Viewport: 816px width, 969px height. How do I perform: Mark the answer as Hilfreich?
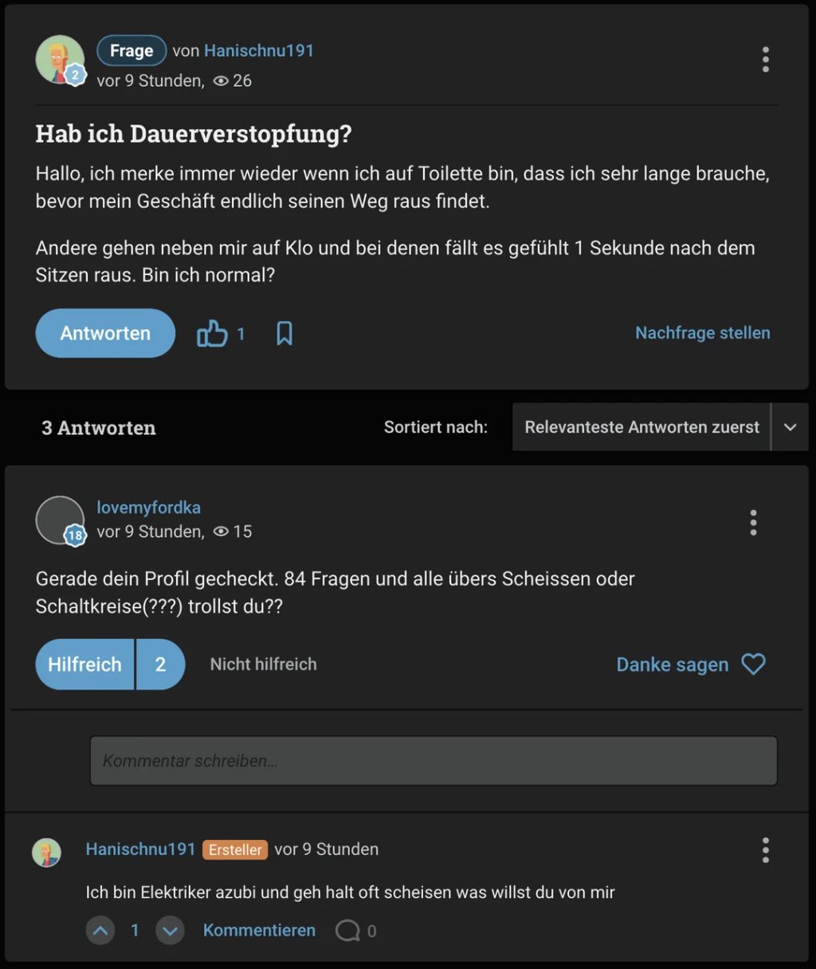85,665
